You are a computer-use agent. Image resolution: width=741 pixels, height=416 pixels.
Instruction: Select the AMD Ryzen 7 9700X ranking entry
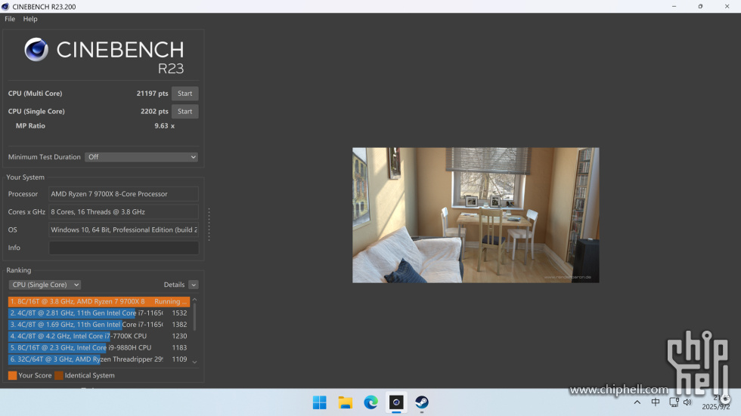coord(99,301)
